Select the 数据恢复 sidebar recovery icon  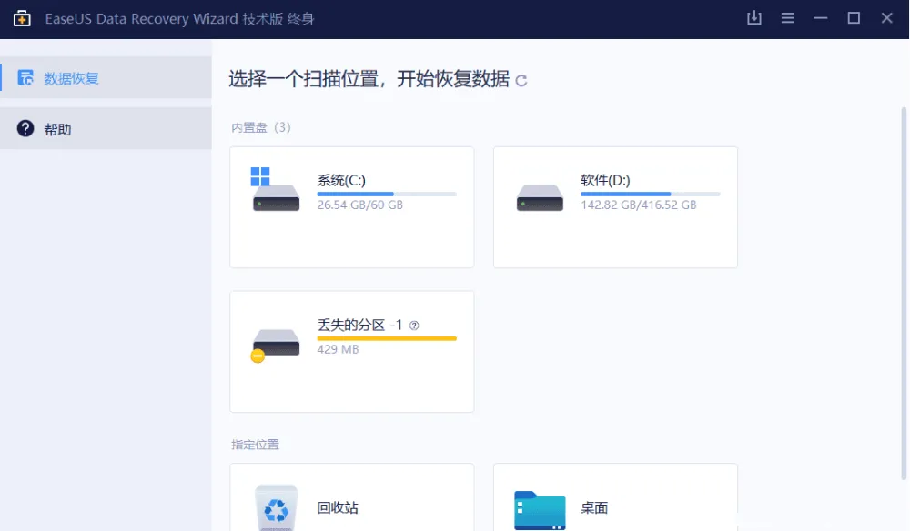[x=25, y=77]
